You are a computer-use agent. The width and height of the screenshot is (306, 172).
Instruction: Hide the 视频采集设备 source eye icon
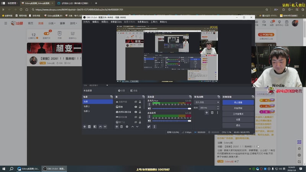[x=136, y=112]
